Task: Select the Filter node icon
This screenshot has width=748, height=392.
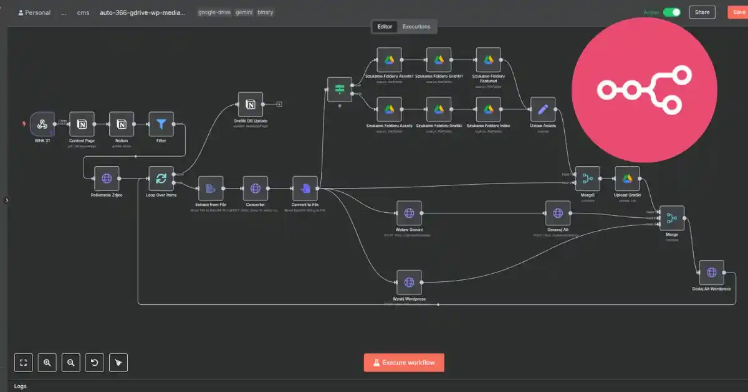Action: pos(161,124)
